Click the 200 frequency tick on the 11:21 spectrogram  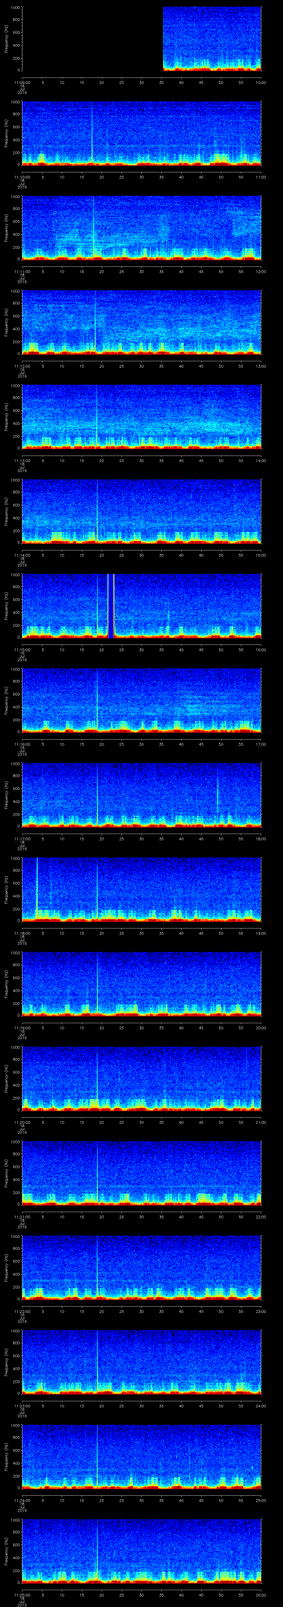(x=15, y=1193)
